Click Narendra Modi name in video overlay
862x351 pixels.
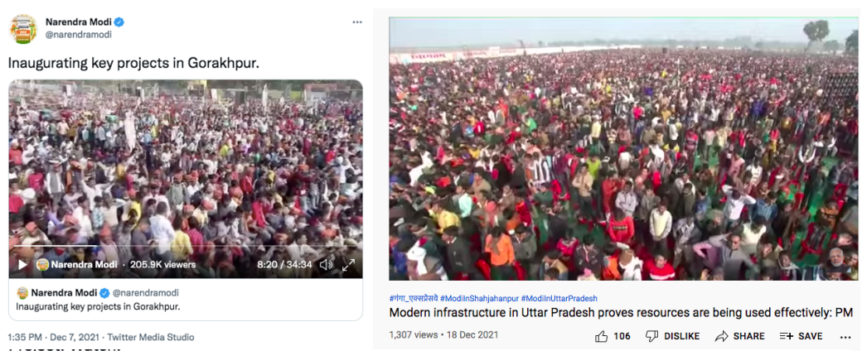point(84,265)
